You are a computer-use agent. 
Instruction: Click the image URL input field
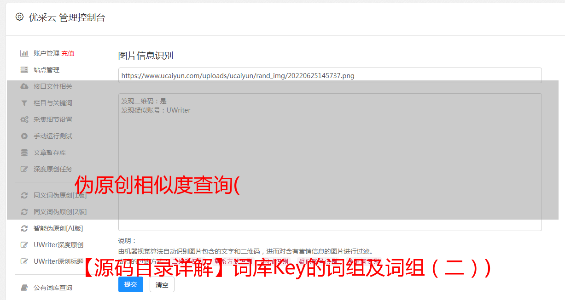[330, 75]
